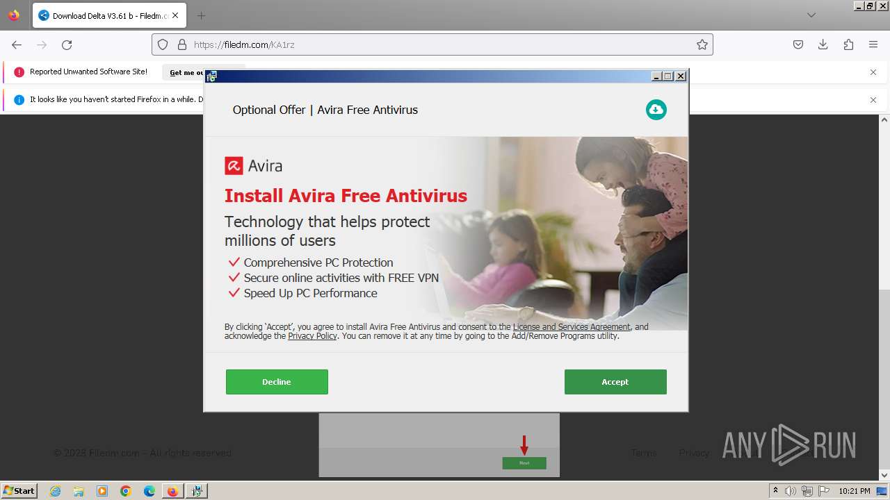This screenshot has width=890, height=500.
Task: Open network status tray icon
Action: [807, 491]
